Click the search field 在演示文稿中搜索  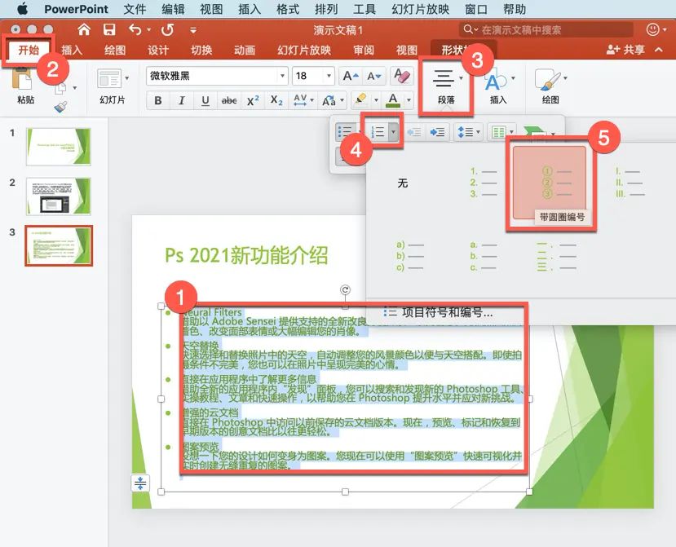[x=546, y=29]
